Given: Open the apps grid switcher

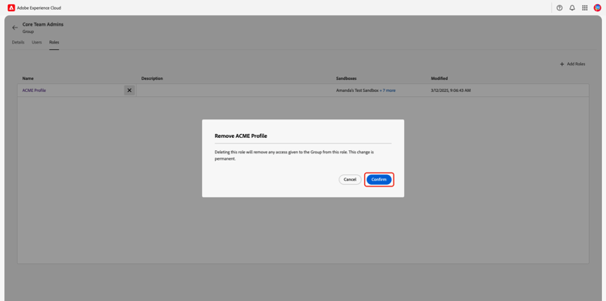Looking at the screenshot, I should (x=585, y=8).
